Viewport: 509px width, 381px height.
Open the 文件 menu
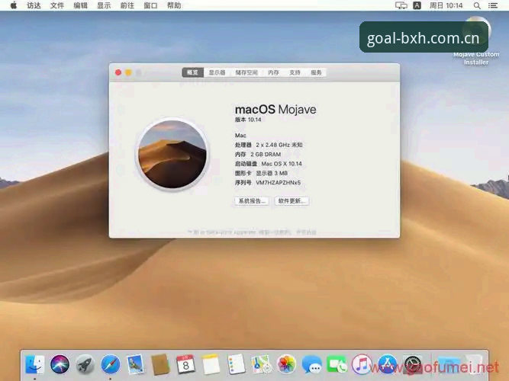57,5
